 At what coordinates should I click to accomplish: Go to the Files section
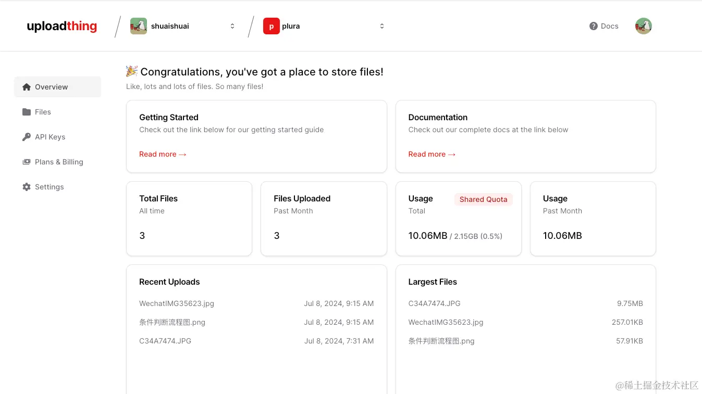43,112
